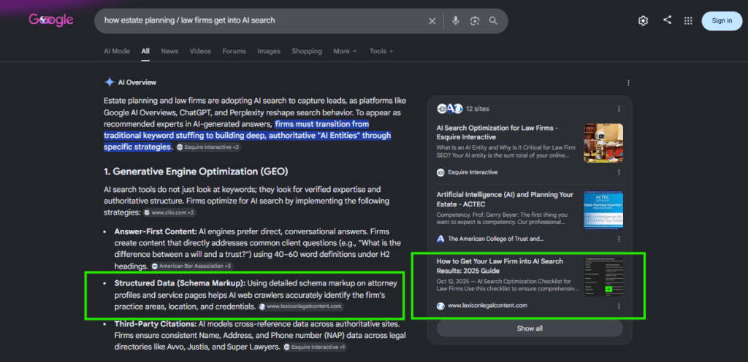Open the Google apps grid

pyautogui.click(x=688, y=21)
